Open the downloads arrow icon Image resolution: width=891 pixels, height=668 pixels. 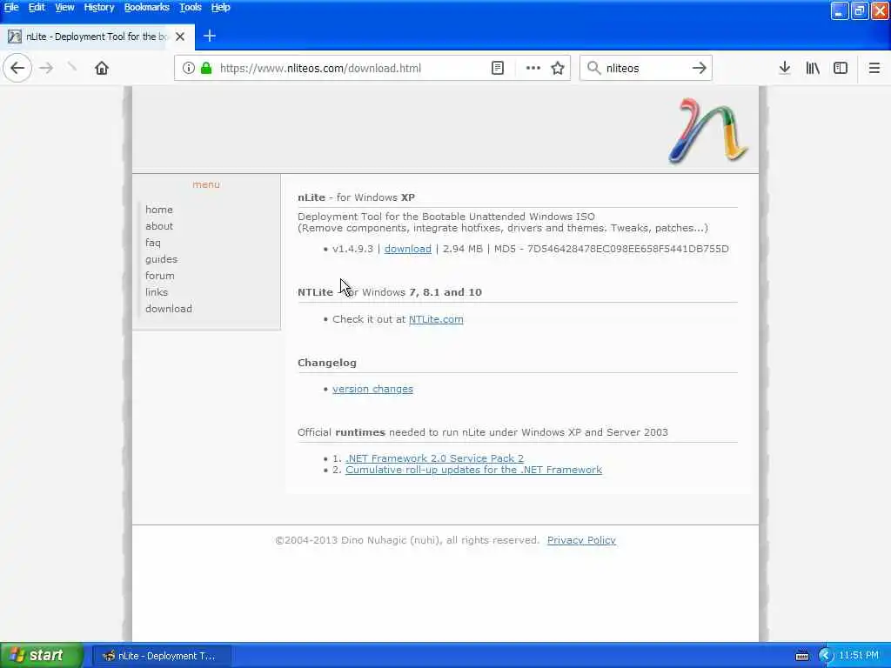[x=785, y=68]
